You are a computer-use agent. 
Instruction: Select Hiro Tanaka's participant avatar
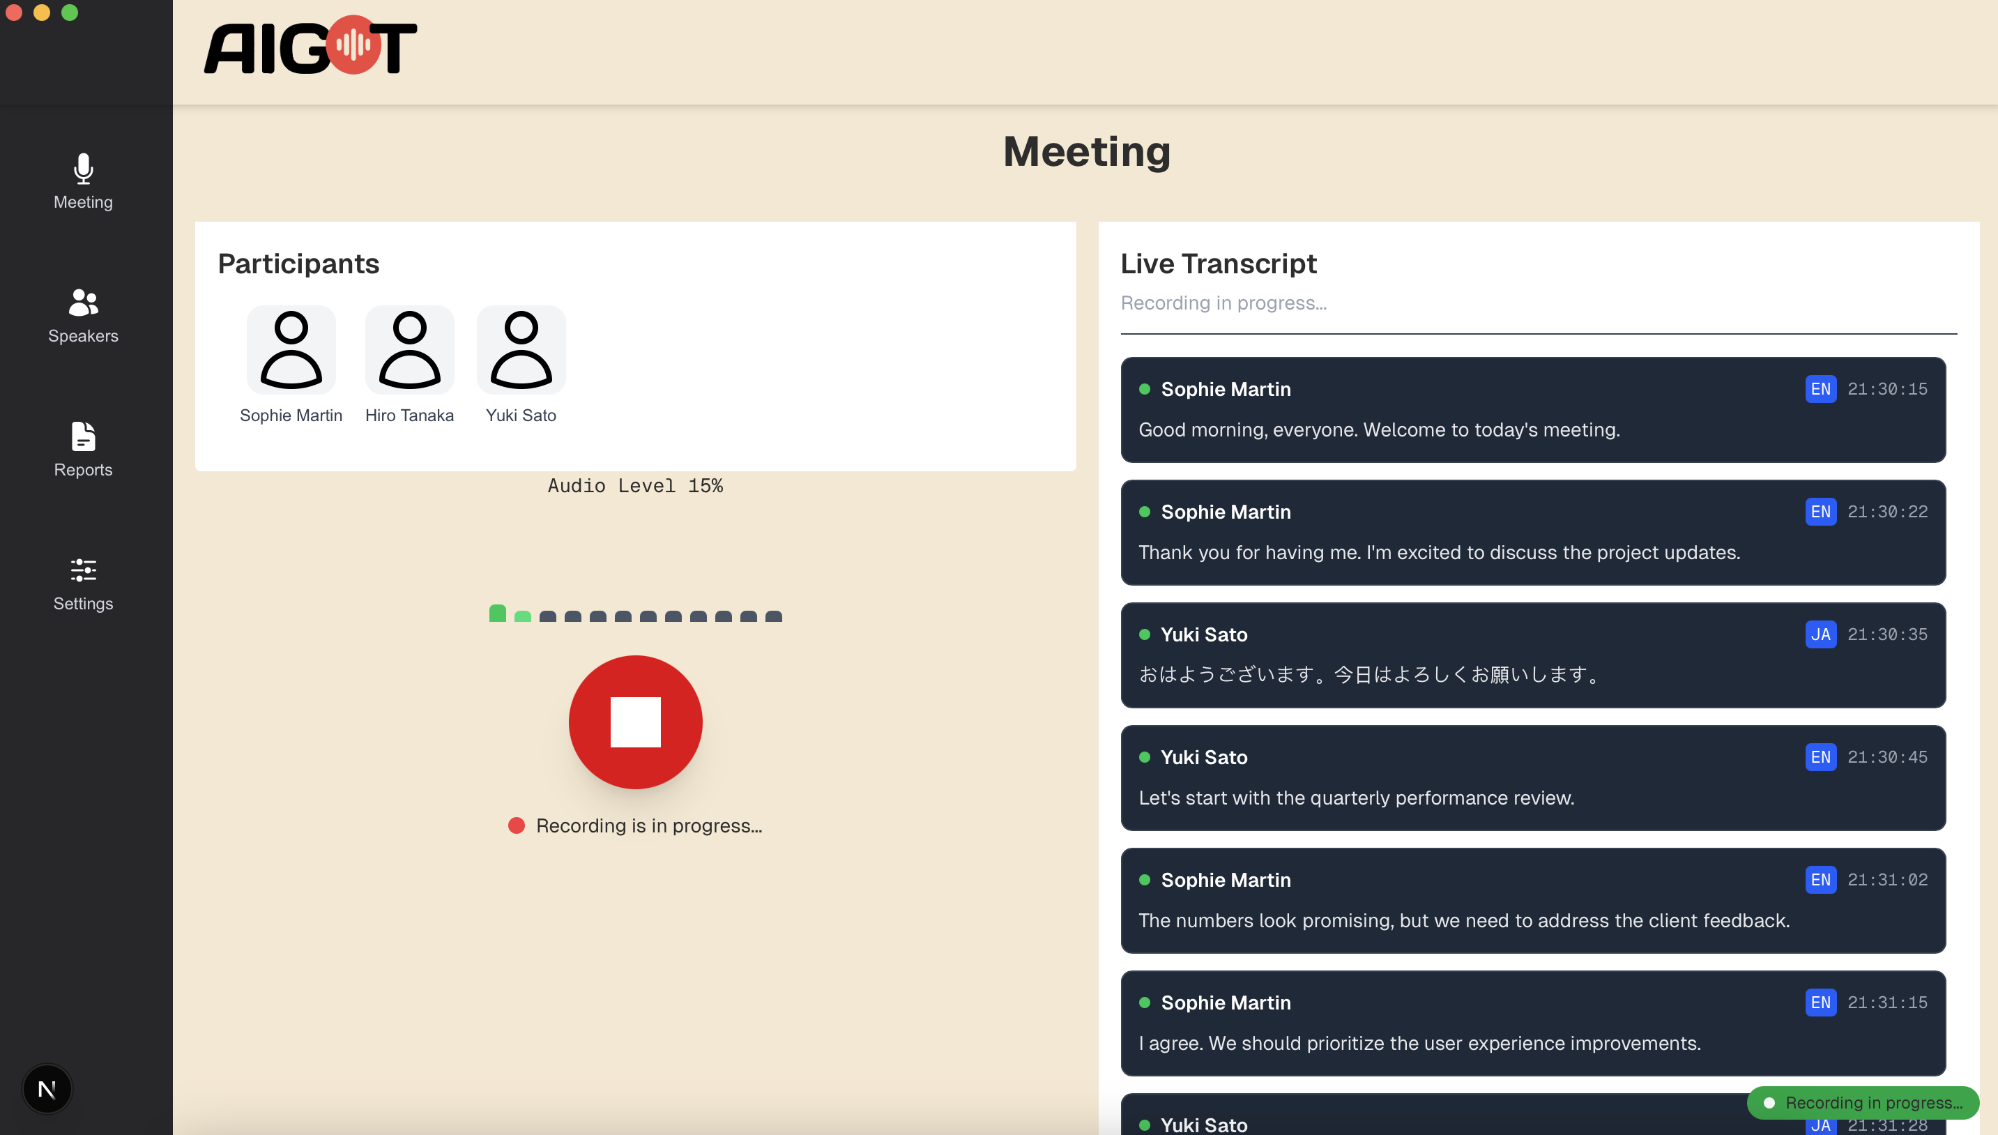(x=409, y=350)
